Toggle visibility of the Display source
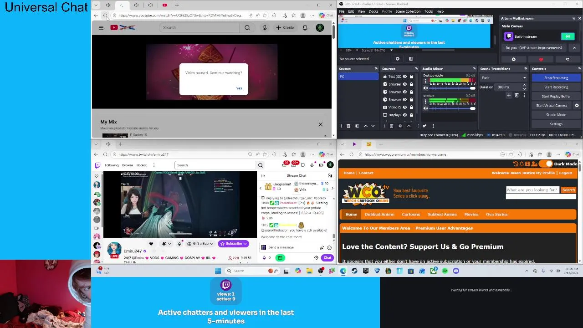Image resolution: width=583 pixels, height=328 pixels. (404, 115)
